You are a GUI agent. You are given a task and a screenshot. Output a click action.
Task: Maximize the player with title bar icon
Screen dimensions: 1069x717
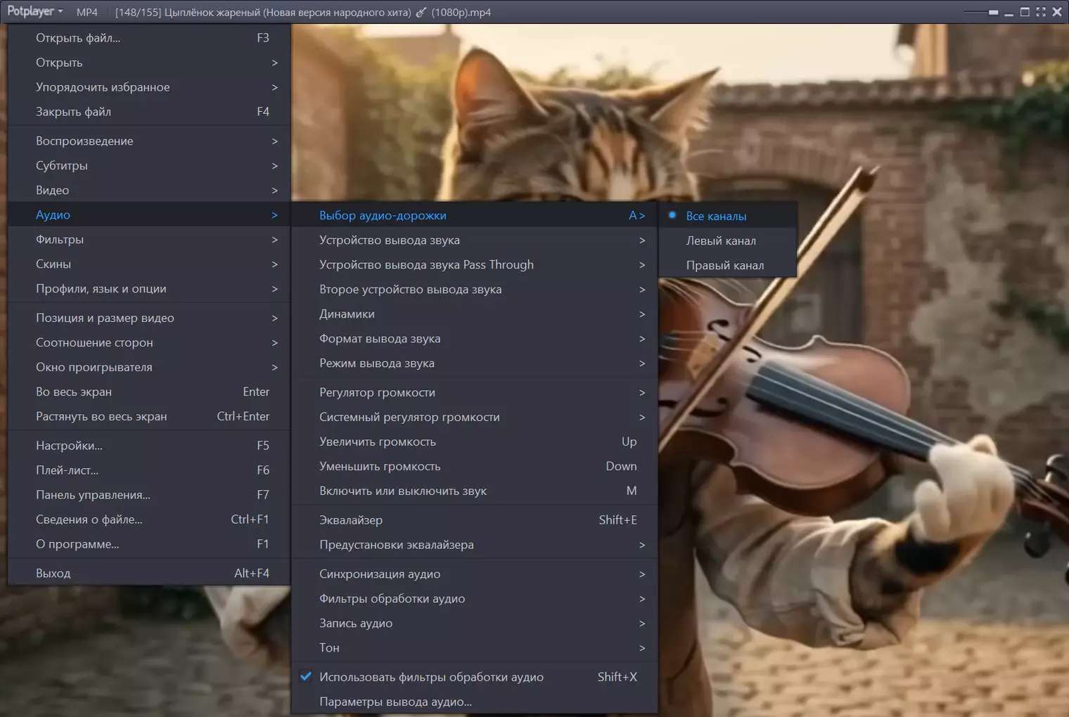(x=1025, y=12)
